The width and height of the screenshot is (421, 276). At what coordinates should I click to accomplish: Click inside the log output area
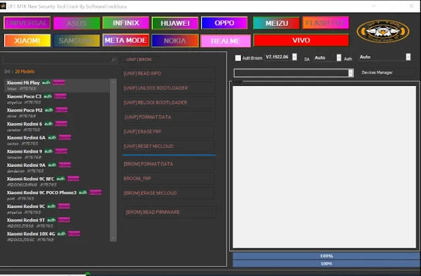(324, 167)
